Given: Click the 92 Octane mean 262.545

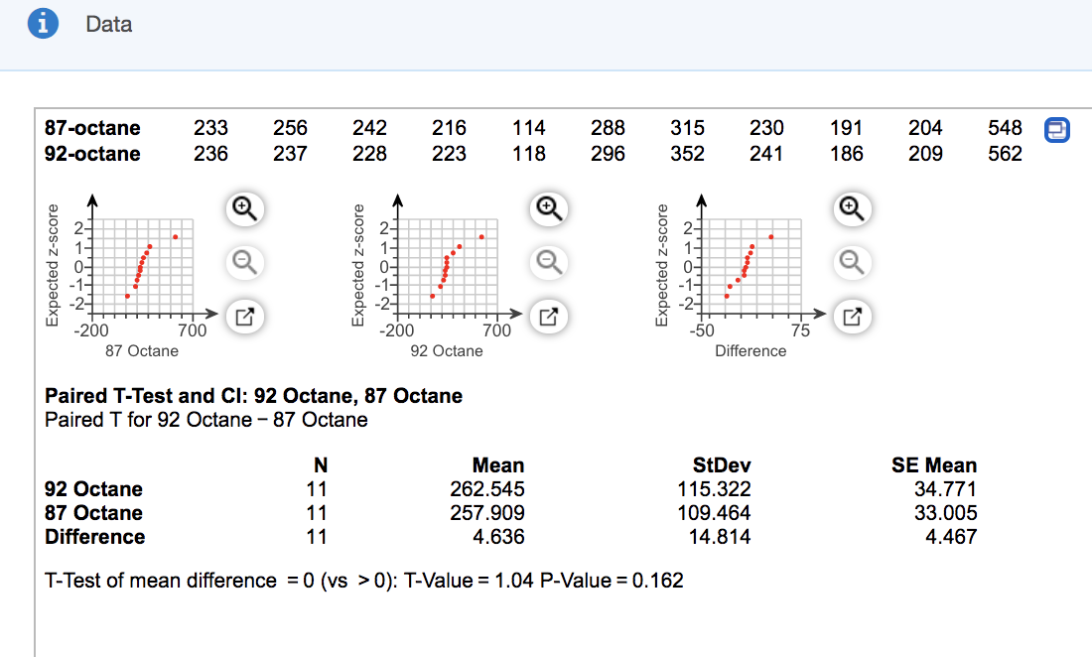Looking at the screenshot, I should (x=486, y=489).
